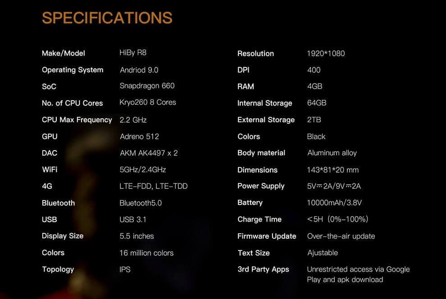
Task: Click the 3rd Party Apps label
Action: [x=263, y=269]
